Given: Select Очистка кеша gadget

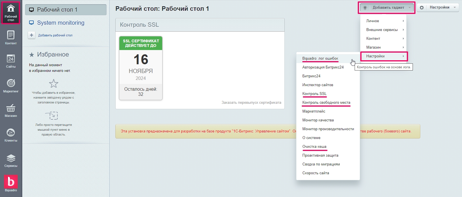Looking at the screenshot, I should [x=314, y=147].
